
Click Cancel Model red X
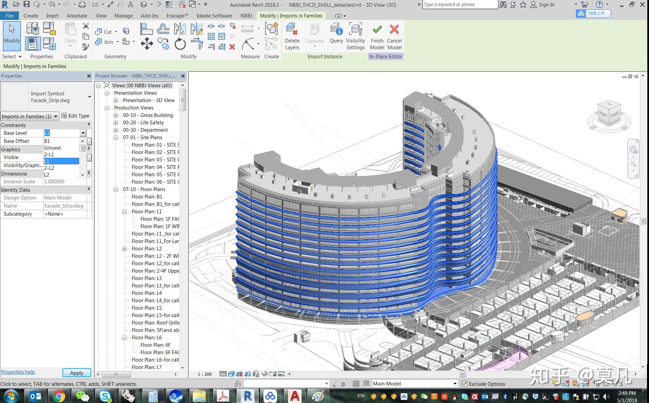click(394, 36)
